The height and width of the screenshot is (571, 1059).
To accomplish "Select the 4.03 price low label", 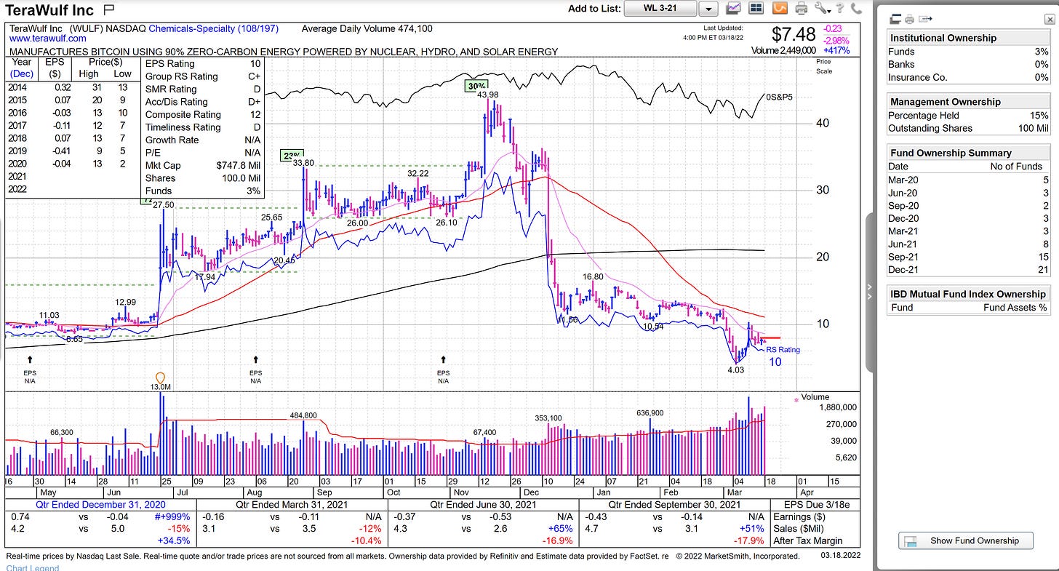I will 735,370.
